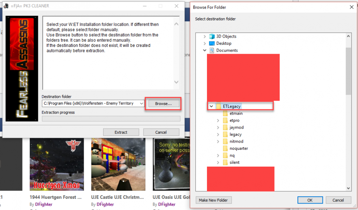Cancel the PK3 Cleaner extraction dialog

161,132
